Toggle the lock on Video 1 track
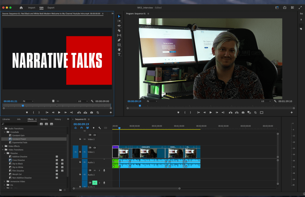Viewport: 305px width, 197px height. point(80,152)
